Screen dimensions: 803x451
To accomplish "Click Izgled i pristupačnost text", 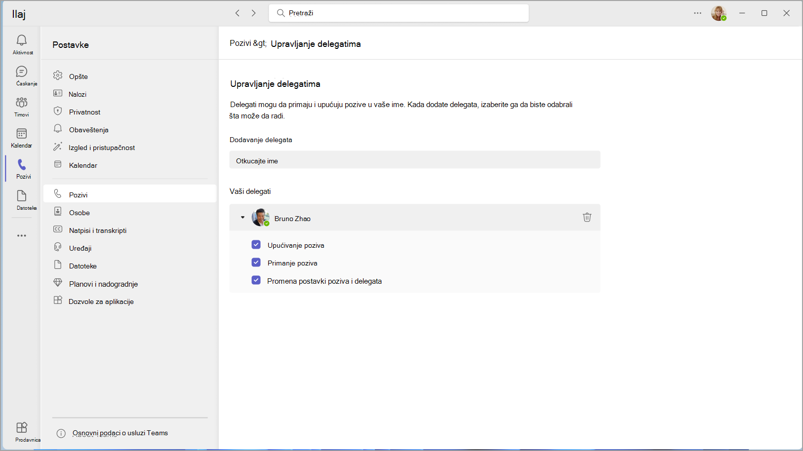I will pyautogui.click(x=102, y=148).
